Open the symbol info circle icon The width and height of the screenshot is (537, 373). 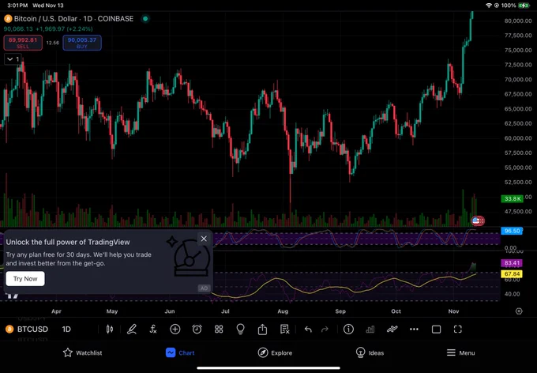(x=348, y=330)
